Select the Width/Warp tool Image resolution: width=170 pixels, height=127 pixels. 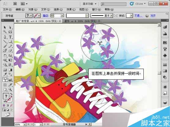pyautogui.click(x=5, y=60)
